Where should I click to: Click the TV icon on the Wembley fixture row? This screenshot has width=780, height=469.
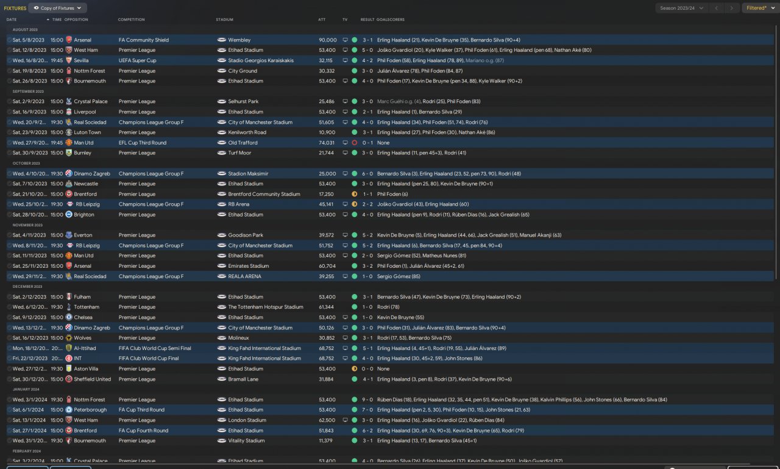(346, 40)
